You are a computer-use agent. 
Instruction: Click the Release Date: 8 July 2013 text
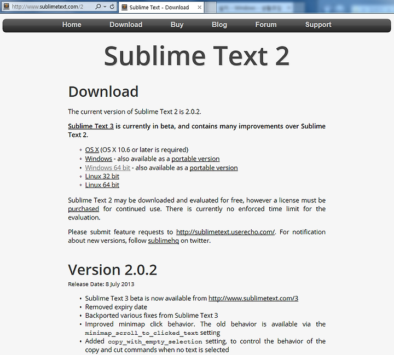click(x=101, y=284)
